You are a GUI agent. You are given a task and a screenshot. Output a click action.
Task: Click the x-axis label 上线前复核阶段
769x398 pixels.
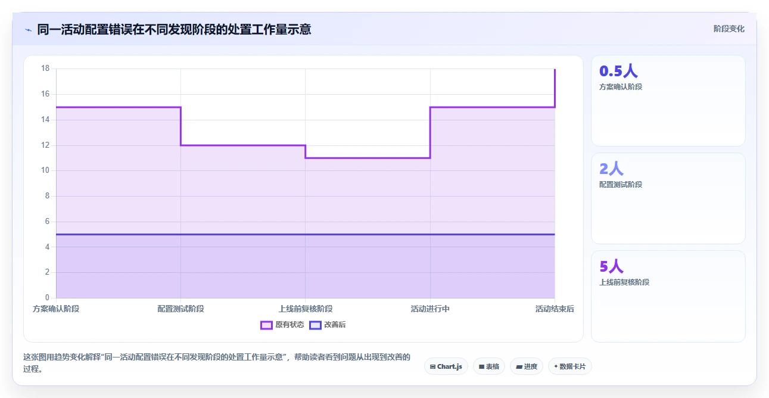click(306, 309)
